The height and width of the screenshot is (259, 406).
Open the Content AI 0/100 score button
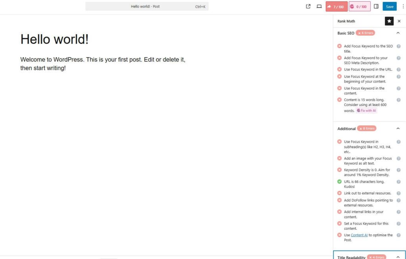coord(359,6)
